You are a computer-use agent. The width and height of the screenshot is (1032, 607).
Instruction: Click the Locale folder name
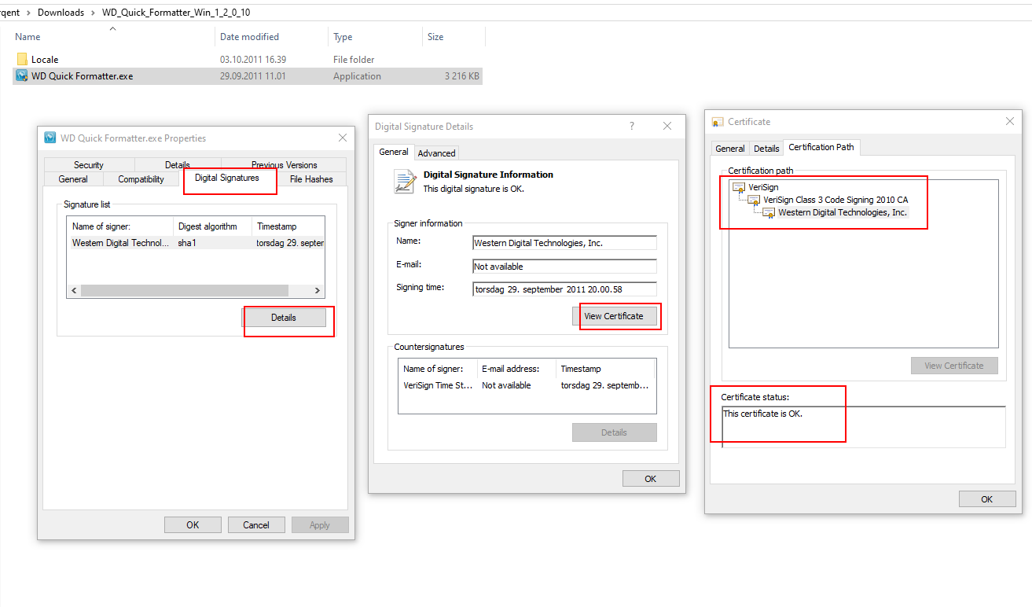45,60
